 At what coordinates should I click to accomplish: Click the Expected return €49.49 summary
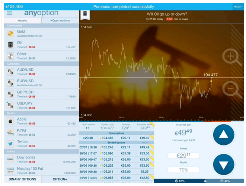145,126
